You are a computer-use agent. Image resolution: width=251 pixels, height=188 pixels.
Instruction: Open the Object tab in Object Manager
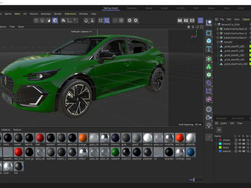246,19
